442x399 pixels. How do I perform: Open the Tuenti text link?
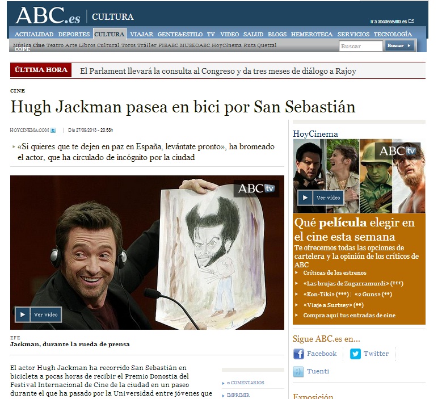318,371
